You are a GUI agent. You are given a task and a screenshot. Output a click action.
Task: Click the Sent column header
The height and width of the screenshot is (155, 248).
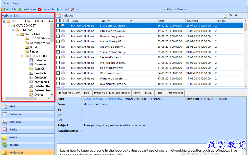[171, 21]
